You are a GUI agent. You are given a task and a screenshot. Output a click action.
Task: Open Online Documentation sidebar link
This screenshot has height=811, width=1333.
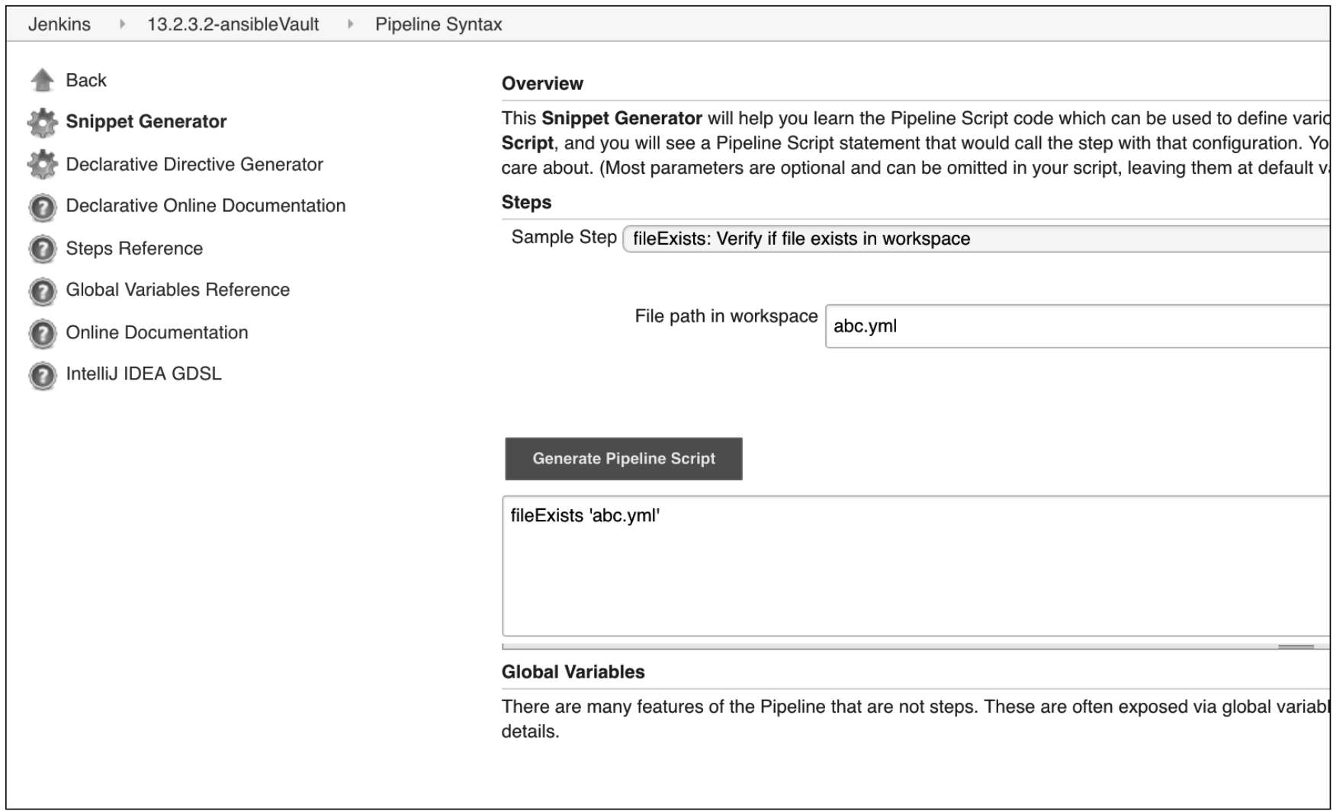coord(157,332)
